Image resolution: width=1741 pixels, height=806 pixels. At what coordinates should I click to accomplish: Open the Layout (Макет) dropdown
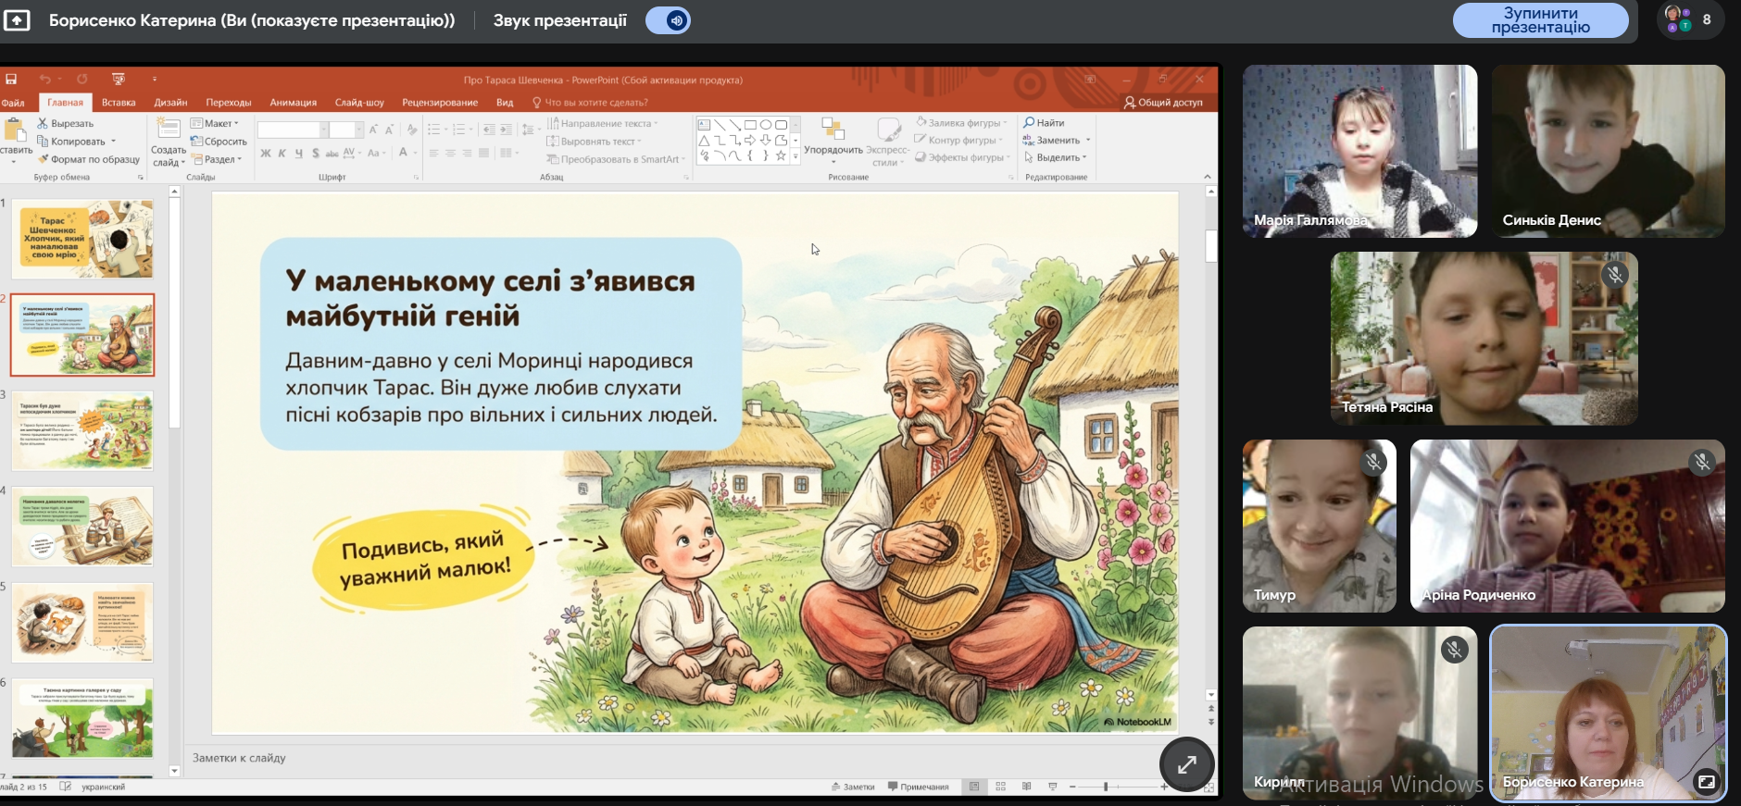pos(216,123)
